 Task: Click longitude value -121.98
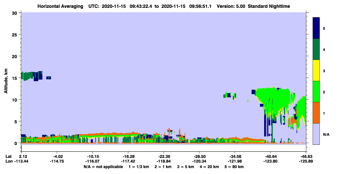235,161
